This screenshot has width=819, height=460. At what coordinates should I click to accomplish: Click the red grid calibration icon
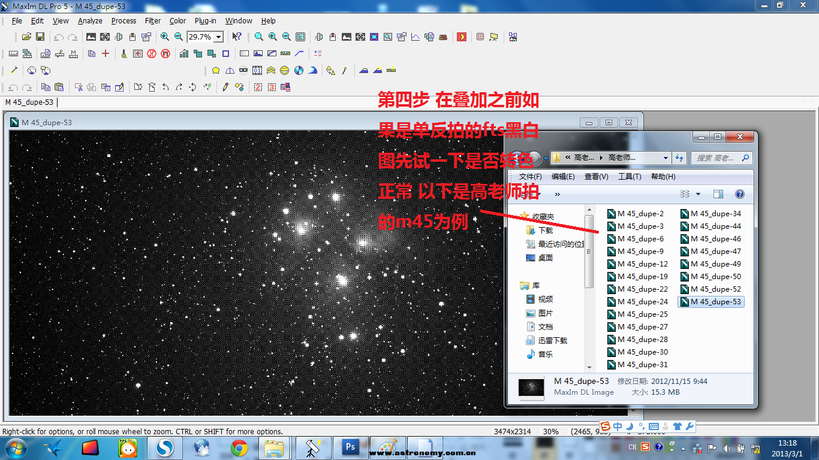click(480, 37)
